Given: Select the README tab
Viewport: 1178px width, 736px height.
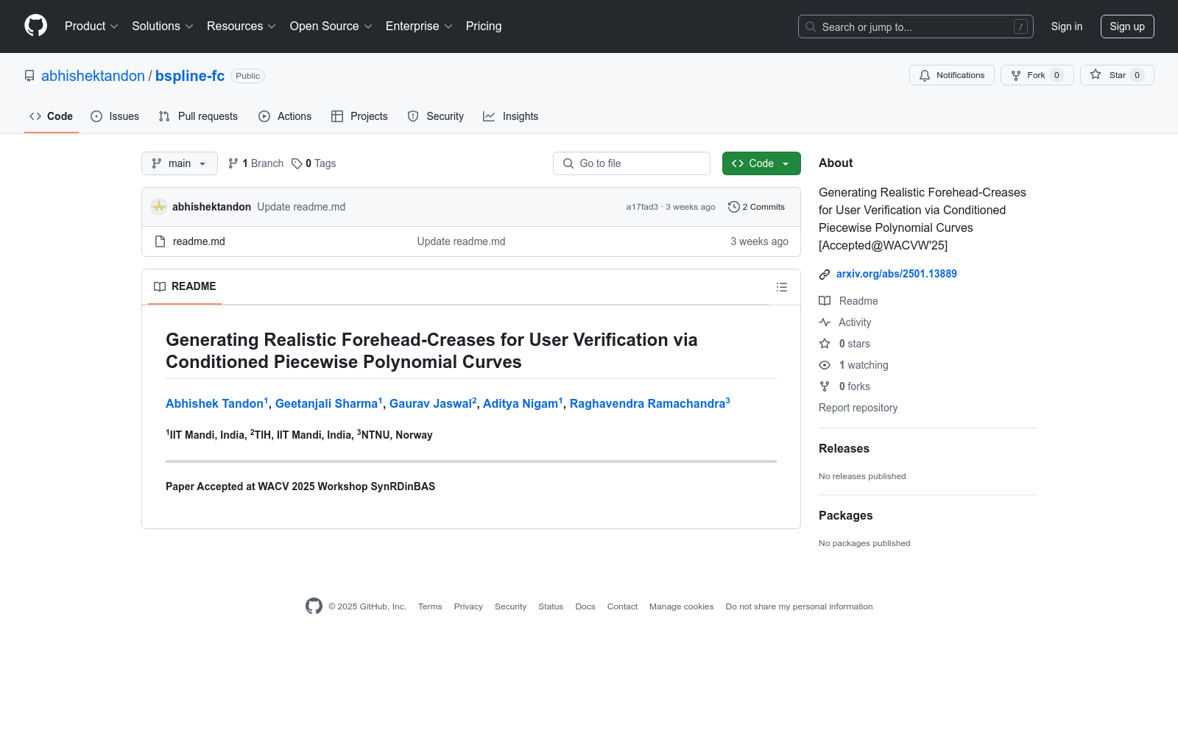Looking at the screenshot, I should (185, 286).
